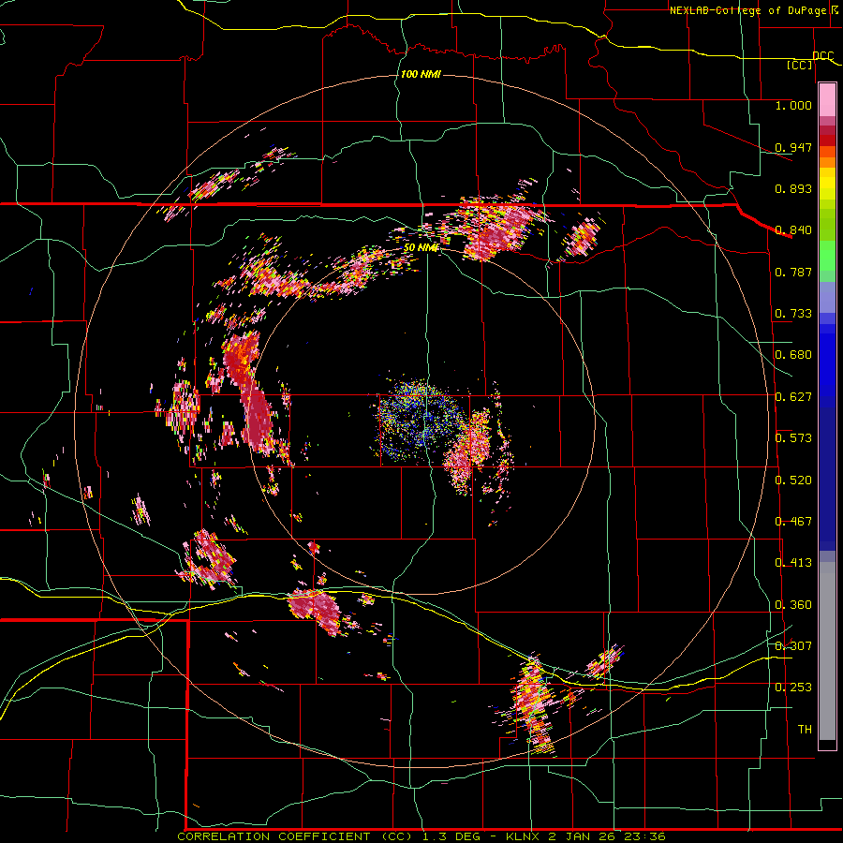
Task: Click the 0.573 legend value
Action: tap(793, 438)
